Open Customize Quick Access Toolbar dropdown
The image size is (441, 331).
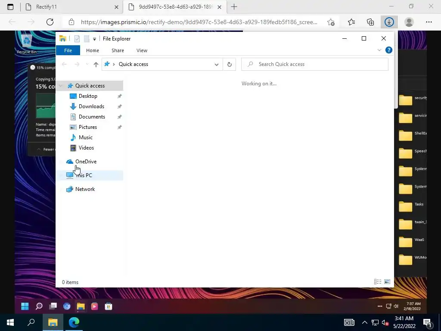pyautogui.click(x=94, y=39)
